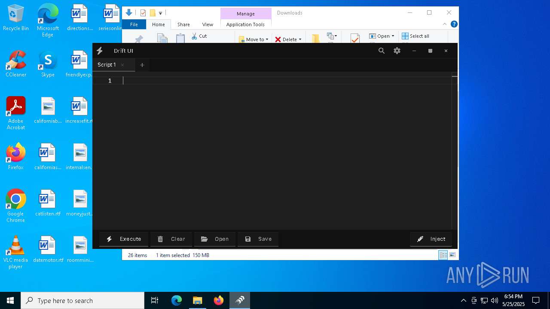Select the californiab image file on desktop
The image size is (550, 309).
[x=48, y=110]
